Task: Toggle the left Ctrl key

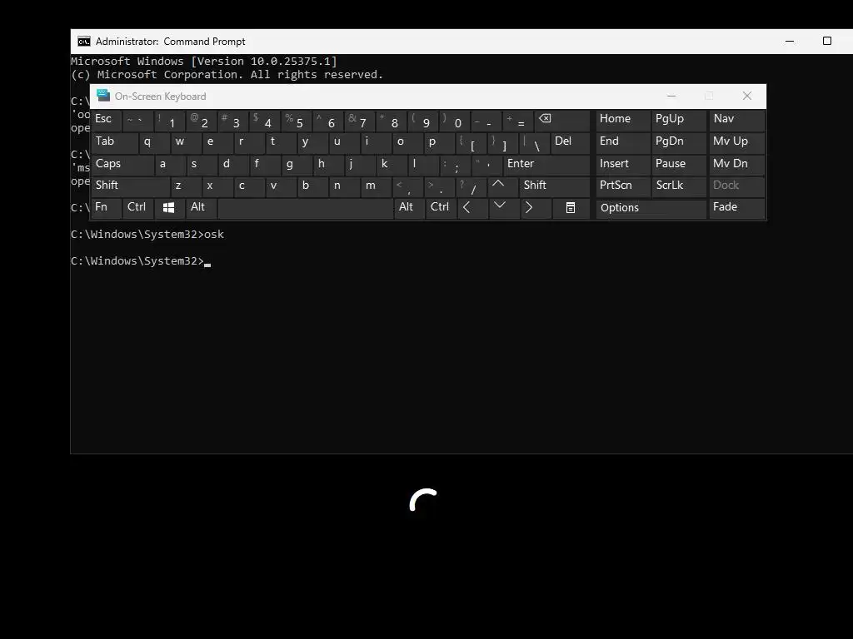Action: tap(138, 208)
